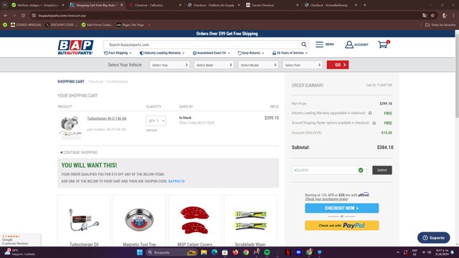
Task: Open the Select Make dropdown
Action: (x=214, y=65)
